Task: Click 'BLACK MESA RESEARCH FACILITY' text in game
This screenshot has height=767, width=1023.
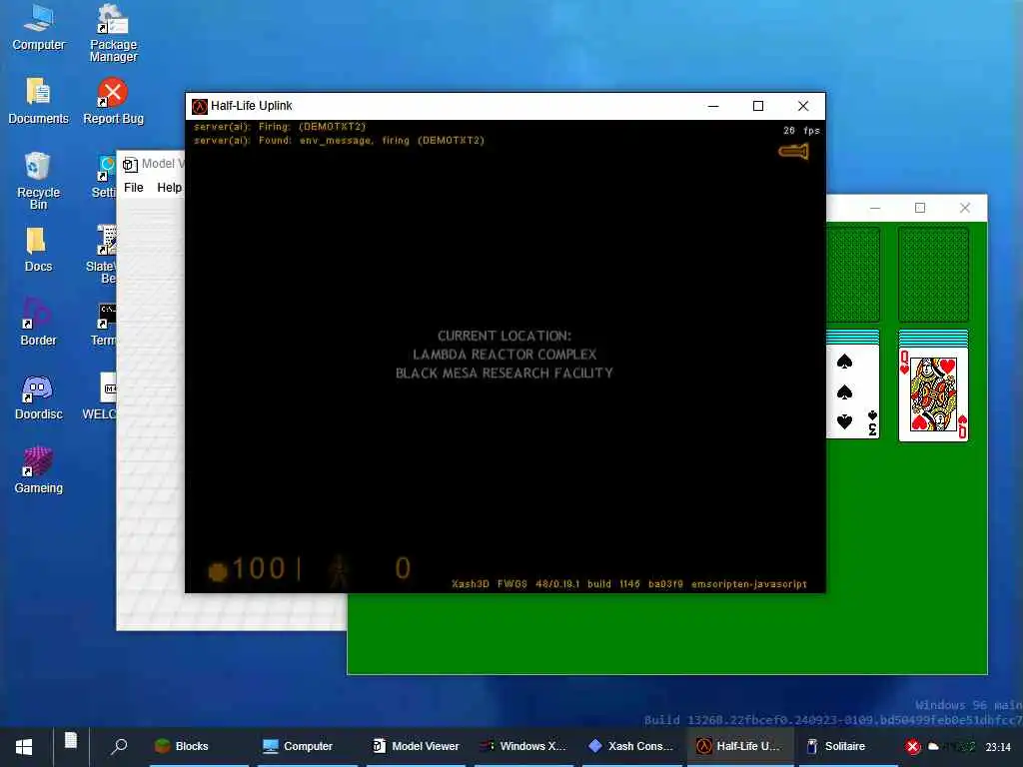Action: click(x=505, y=374)
